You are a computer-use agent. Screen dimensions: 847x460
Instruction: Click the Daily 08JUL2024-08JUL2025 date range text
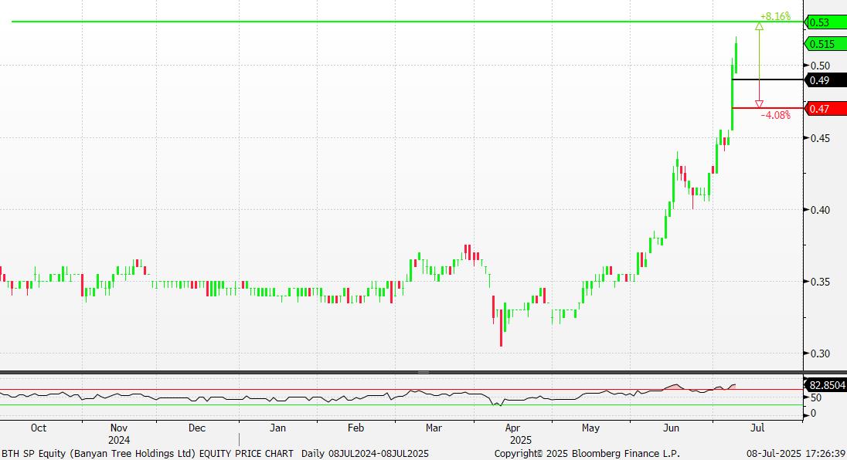point(366,454)
